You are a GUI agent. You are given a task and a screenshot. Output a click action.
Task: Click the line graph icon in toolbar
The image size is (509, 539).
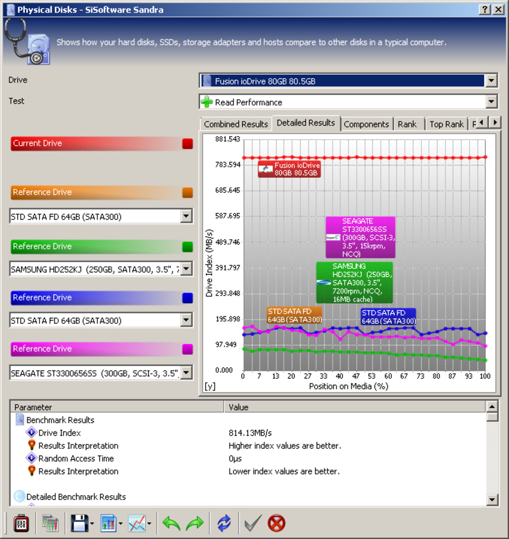[x=137, y=523]
